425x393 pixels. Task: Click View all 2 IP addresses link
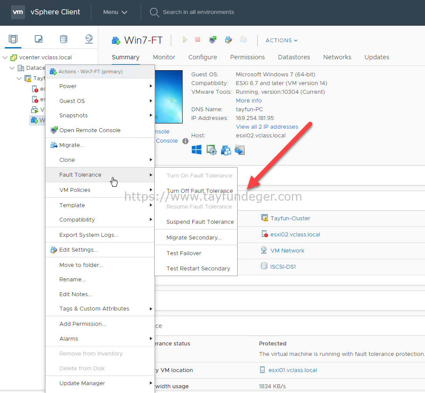click(x=267, y=126)
